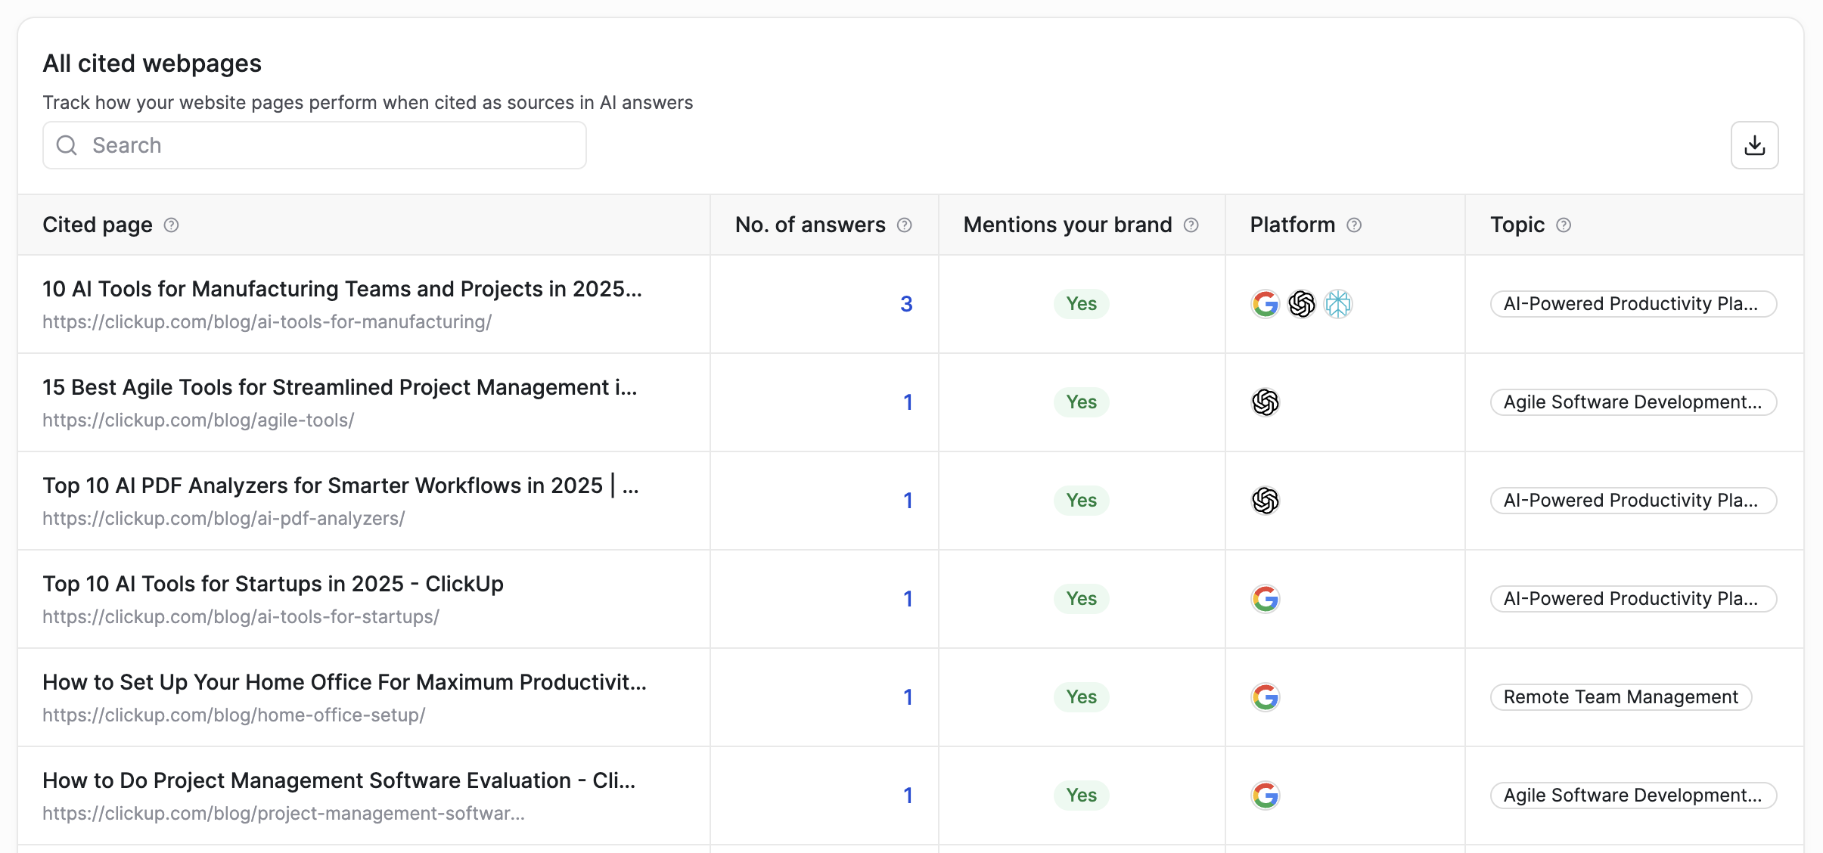Open the ai-pdf-analyzers URL
The image size is (1823, 853).
tap(224, 519)
